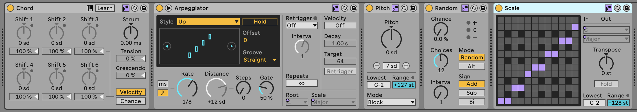Click the Arpeggiator play triangle icon

[169, 8]
